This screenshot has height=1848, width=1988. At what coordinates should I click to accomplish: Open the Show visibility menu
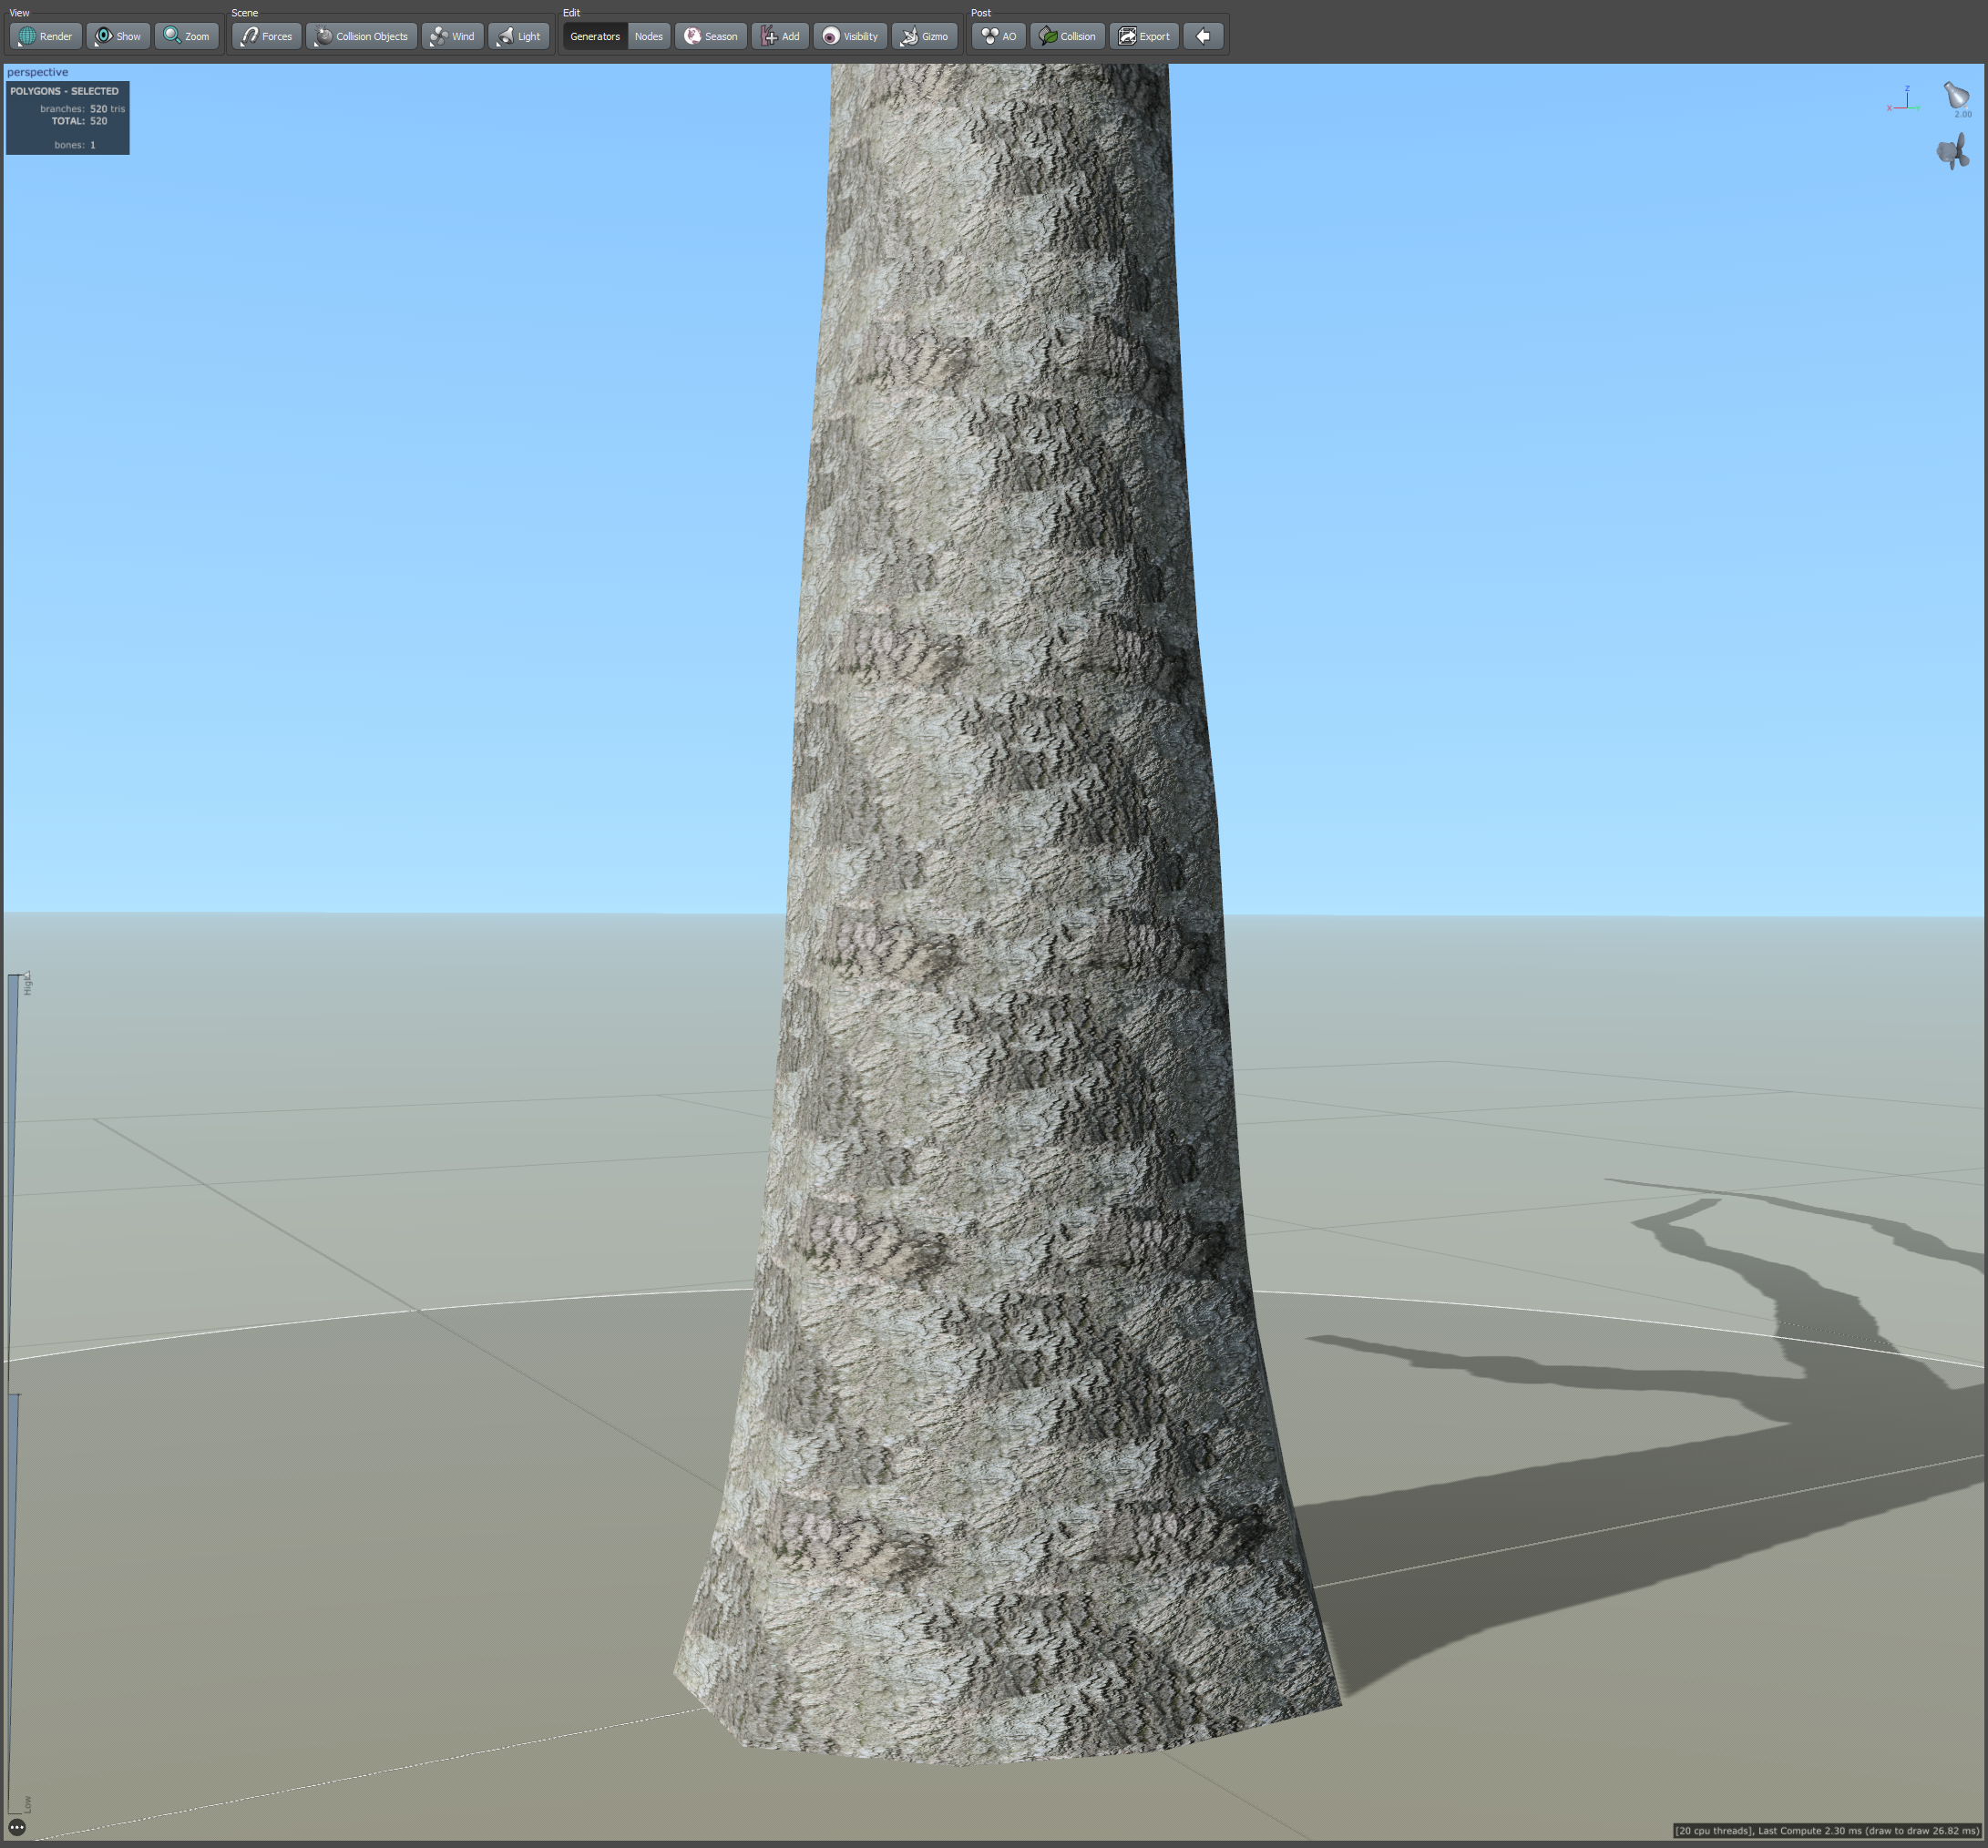[118, 36]
